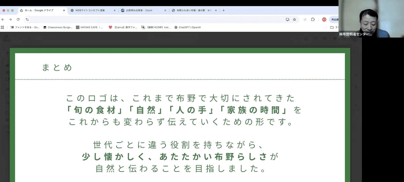Bookmark this page with the star icon

(x=294, y=19)
